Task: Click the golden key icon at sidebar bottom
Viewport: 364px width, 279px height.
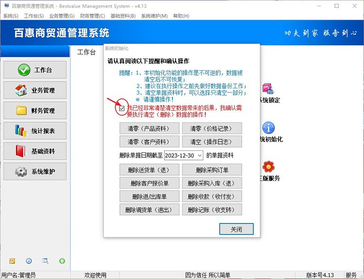Action: click(x=12, y=261)
